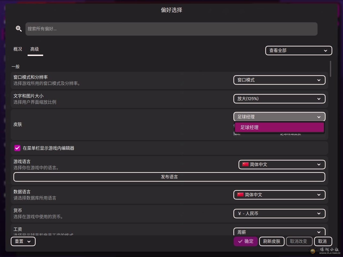Collapse the 足球经理 skin dropdown
This screenshot has height=257, width=343.
279,117
